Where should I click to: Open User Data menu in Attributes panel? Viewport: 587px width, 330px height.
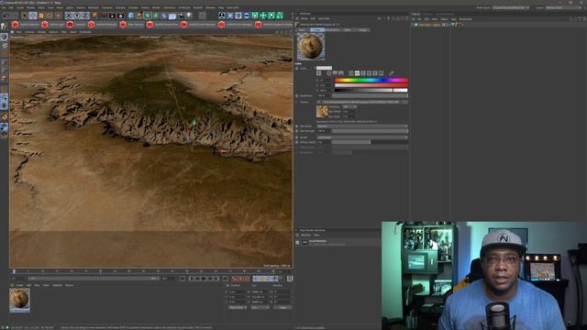pyautogui.click(x=324, y=18)
